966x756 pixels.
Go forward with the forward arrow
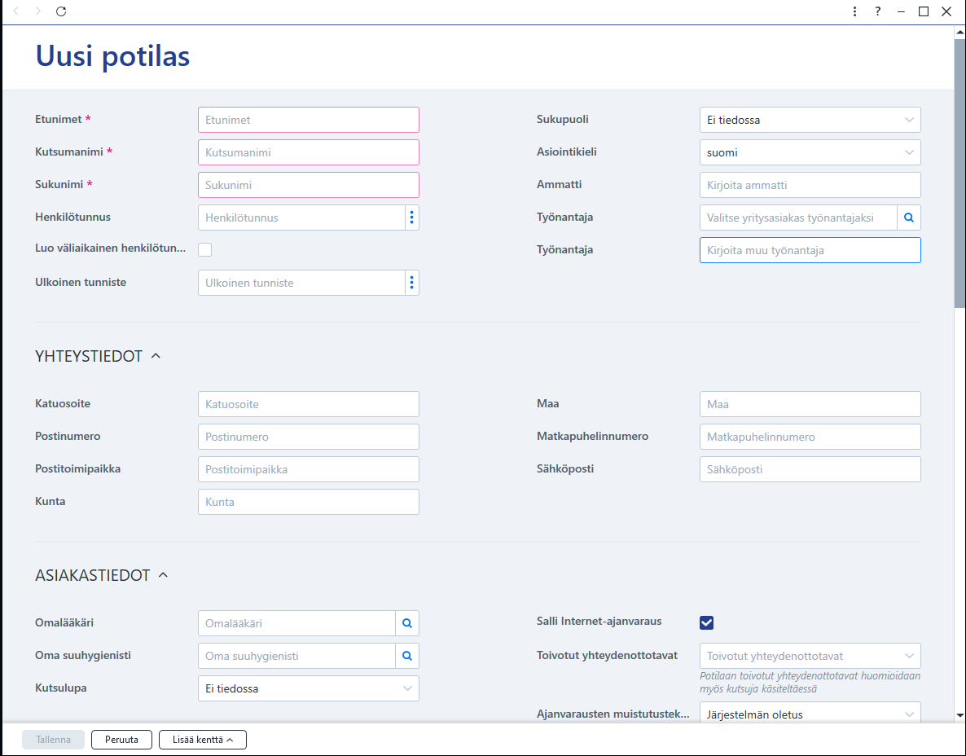38,11
